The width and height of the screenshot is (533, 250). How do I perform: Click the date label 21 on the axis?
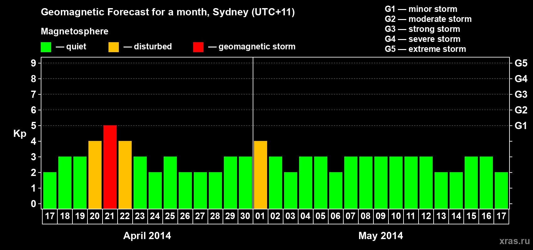click(110, 216)
